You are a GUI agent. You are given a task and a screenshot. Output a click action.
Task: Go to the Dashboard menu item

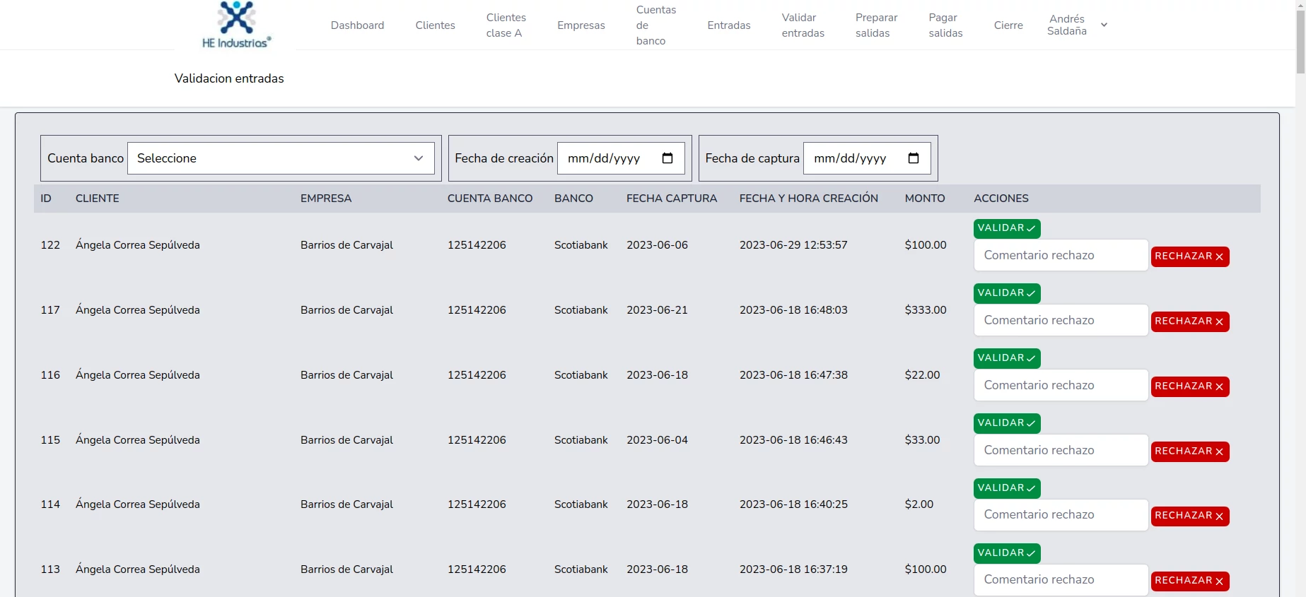point(357,25)
